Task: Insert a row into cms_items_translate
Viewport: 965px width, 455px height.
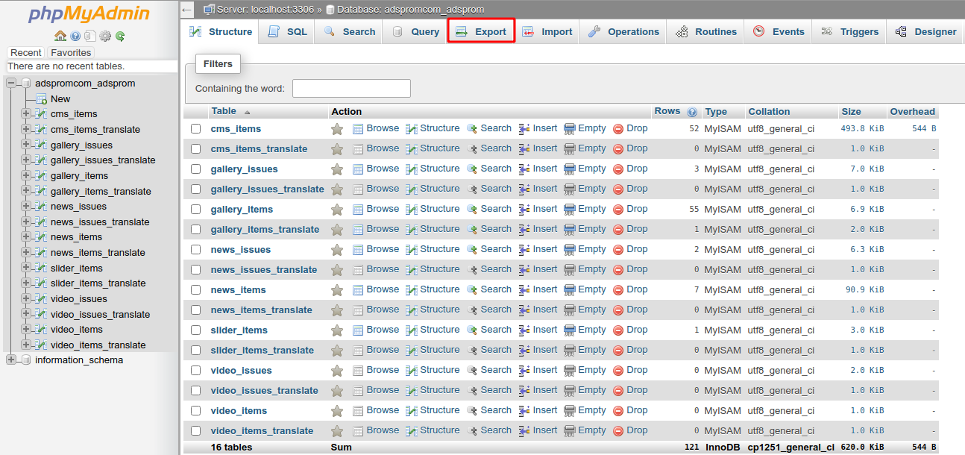Action: click(538, 148)
